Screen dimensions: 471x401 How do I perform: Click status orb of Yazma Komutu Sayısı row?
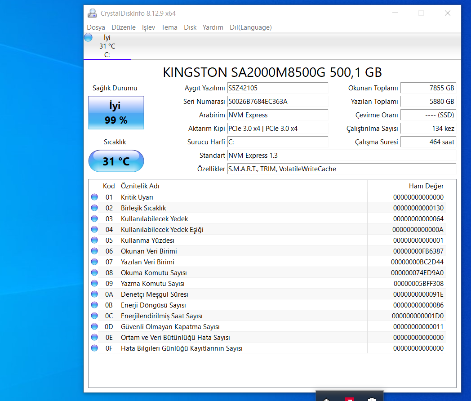click(94, 284)
